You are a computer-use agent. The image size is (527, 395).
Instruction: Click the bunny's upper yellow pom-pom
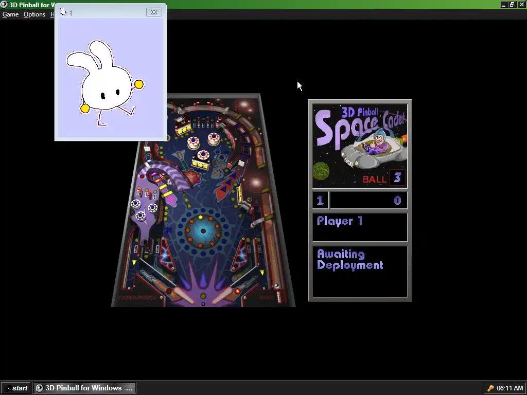tap(139, 84)
